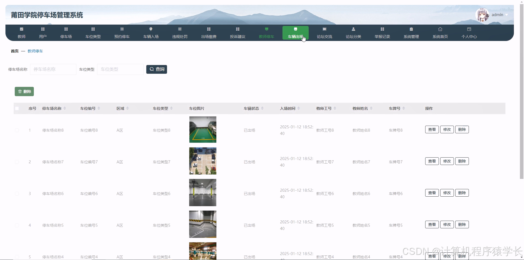
Task: Click the 车辆出场 tab icon
Action: click(296, 29)
